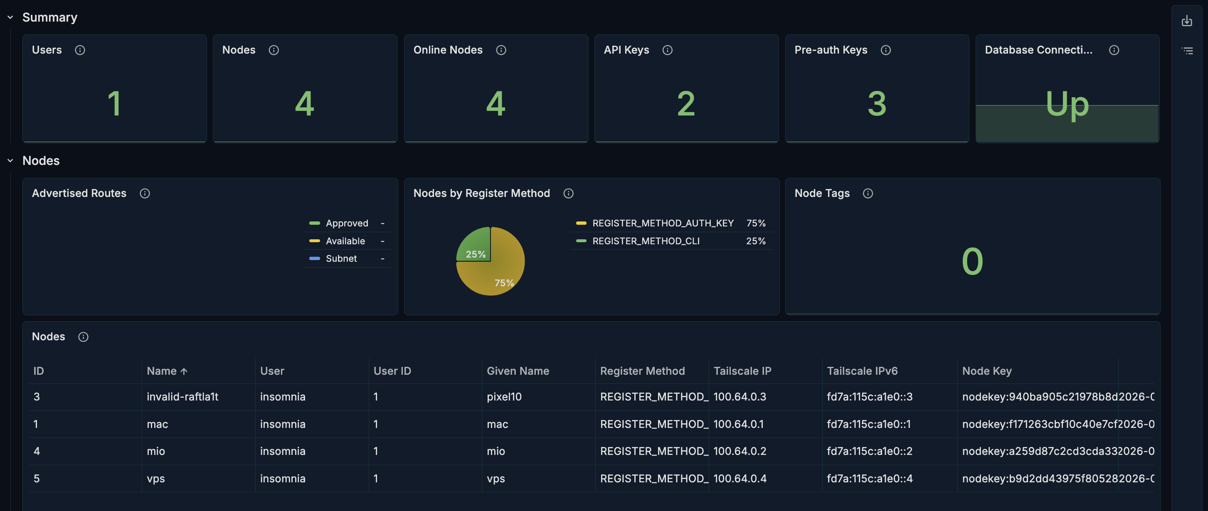The image size is (1208, 511).
Task: Select the 100.64.0.1 Tailscale IP cell
Action: coord(765,424)
